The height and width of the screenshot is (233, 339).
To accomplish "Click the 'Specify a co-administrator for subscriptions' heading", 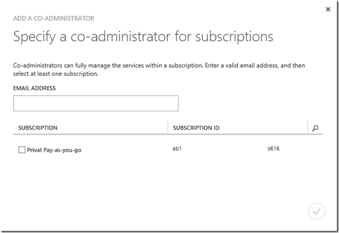I will pos(143,37).
